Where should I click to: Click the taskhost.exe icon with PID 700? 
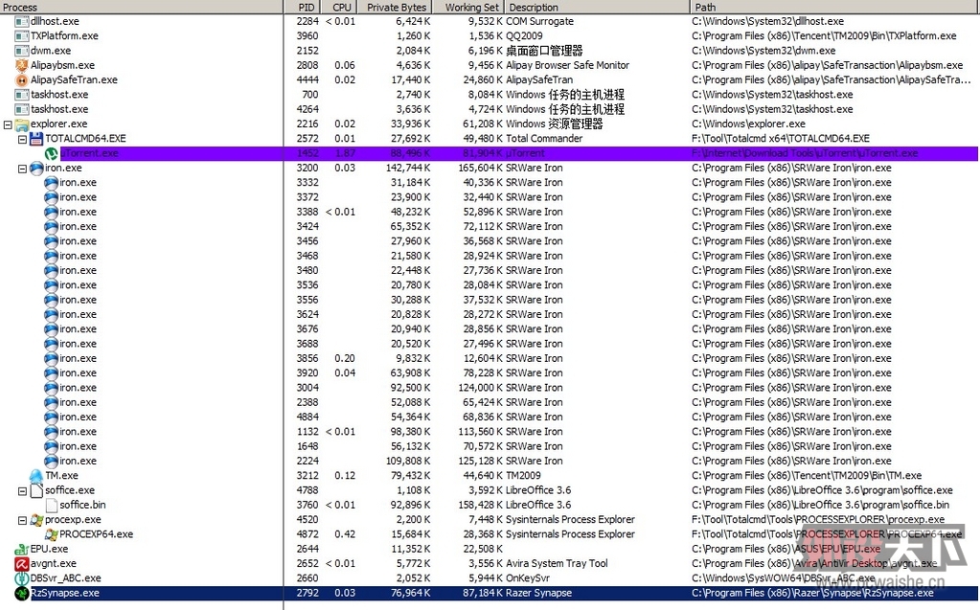point(21,95)
